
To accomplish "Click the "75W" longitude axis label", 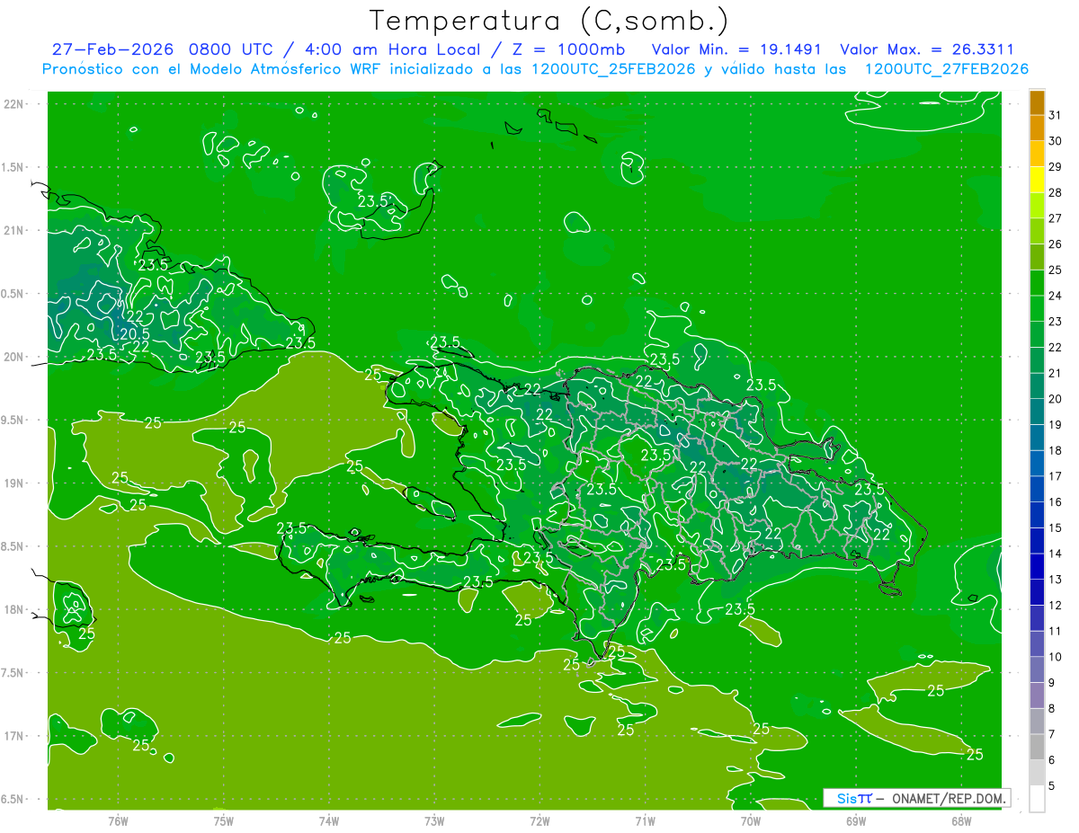I will (224, 821).
